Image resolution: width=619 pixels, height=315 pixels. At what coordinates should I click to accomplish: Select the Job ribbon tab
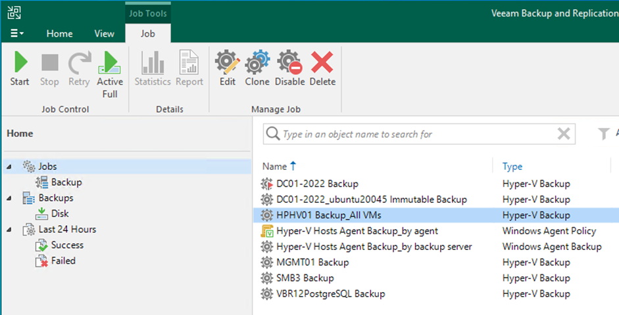148,34
